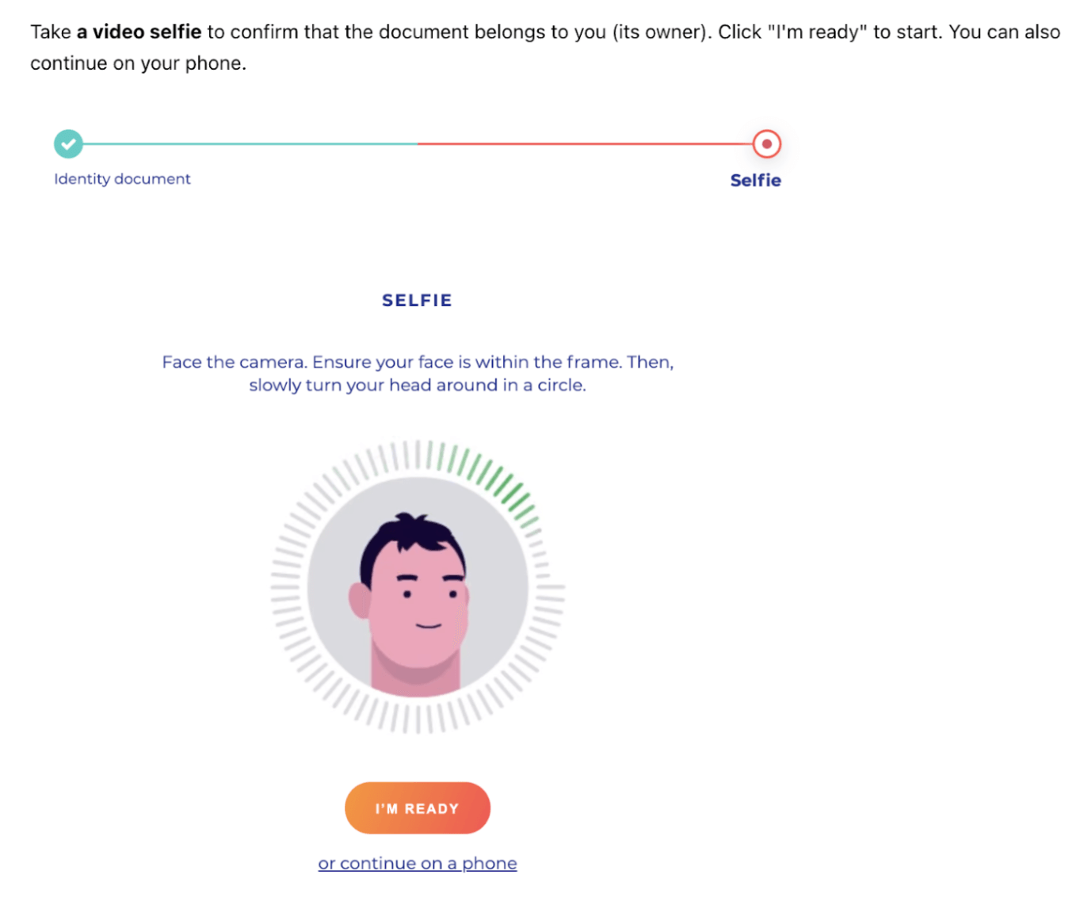The height and width of the screenshot is (924, 1084).
Task: Click the red Selfie step circle
Action: click(x=766, y=144)
